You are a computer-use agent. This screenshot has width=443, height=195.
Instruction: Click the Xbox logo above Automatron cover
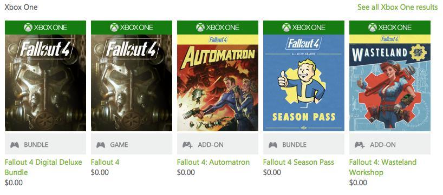200,28
